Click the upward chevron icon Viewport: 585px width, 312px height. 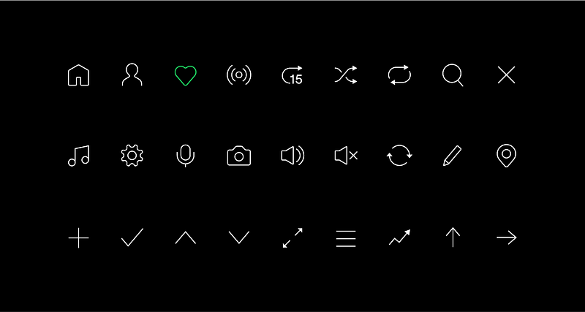186,237
